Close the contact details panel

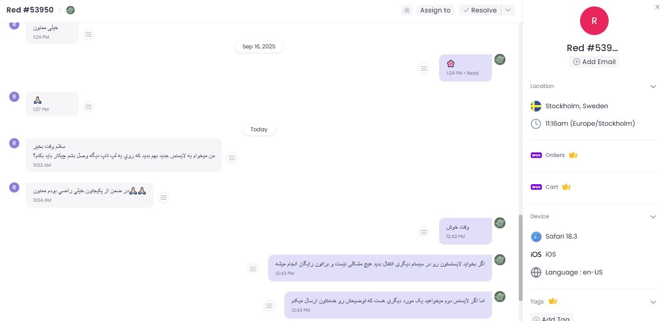tap(657, 7)
